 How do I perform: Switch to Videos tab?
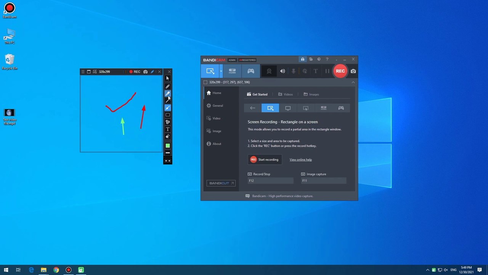pyautogui.click(x=286, y=94)
